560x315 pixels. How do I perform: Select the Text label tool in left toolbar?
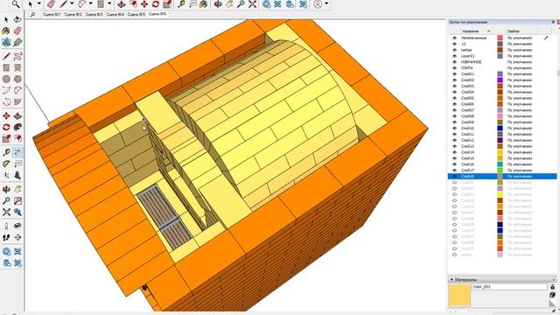pyautogui.click(x=17, y=164)
